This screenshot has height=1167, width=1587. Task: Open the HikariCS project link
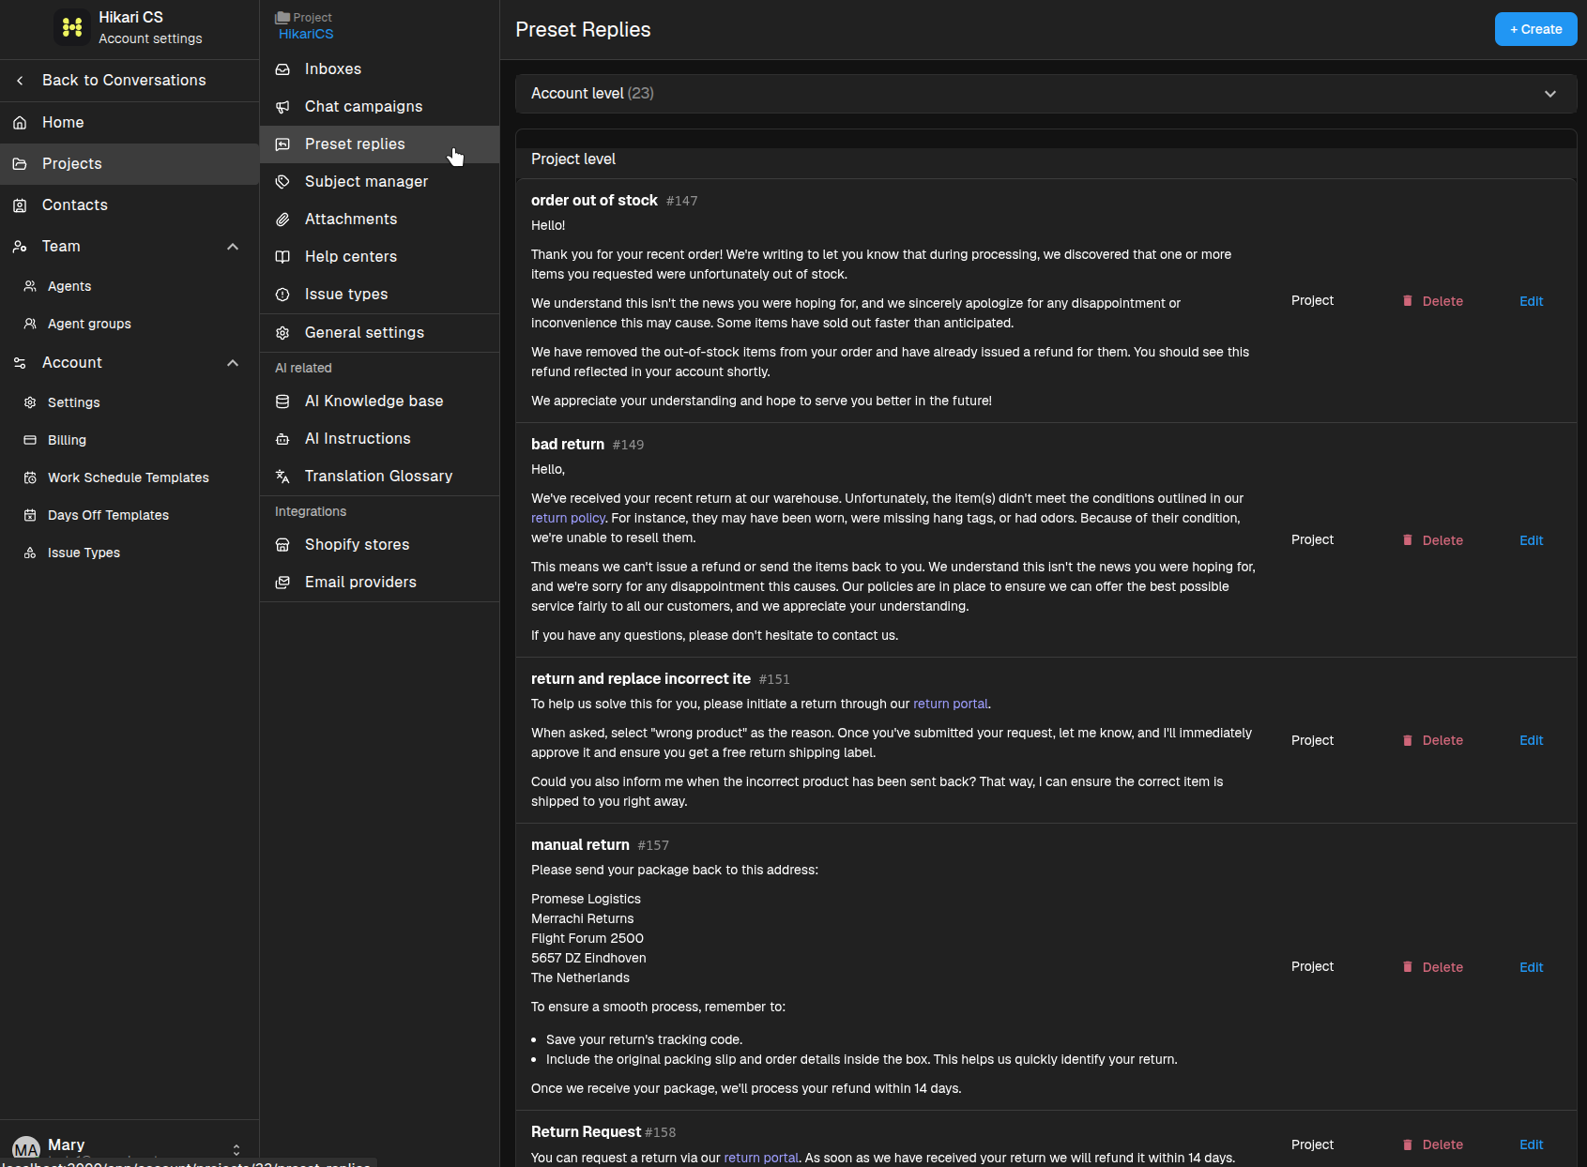pyautogui.click(x=306, y=34)
